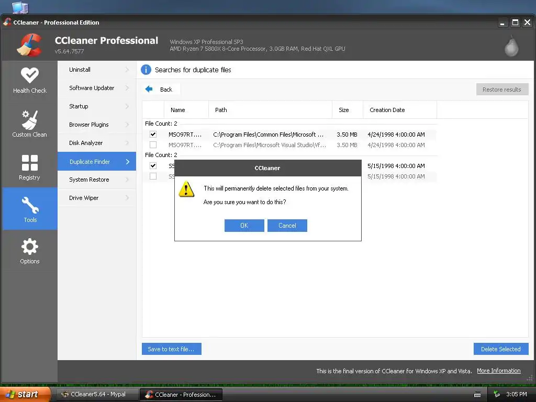Click the desktop computer icon above window

coord(20,7)
